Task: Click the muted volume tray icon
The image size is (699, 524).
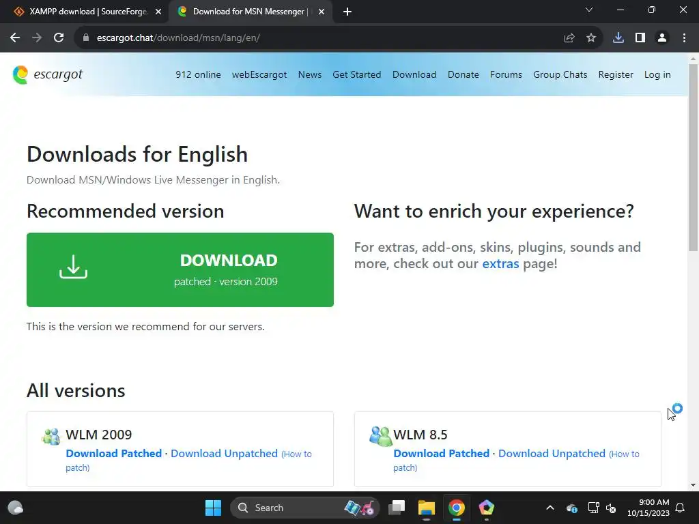Action: [611, 508]
